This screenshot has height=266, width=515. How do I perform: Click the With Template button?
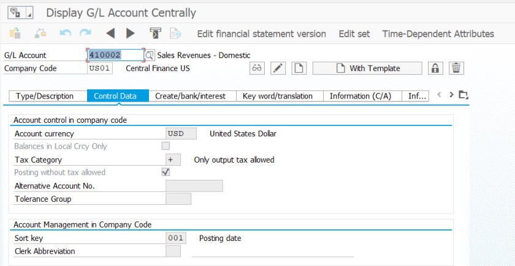pos(367,68)
